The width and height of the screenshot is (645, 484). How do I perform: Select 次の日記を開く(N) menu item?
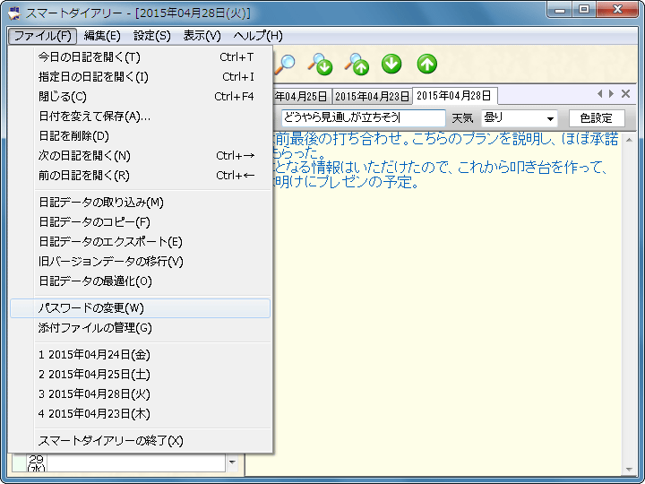coord(141,156)
